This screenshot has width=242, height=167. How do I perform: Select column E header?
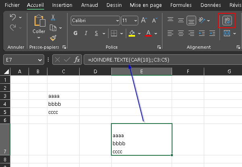click(142, 72)
